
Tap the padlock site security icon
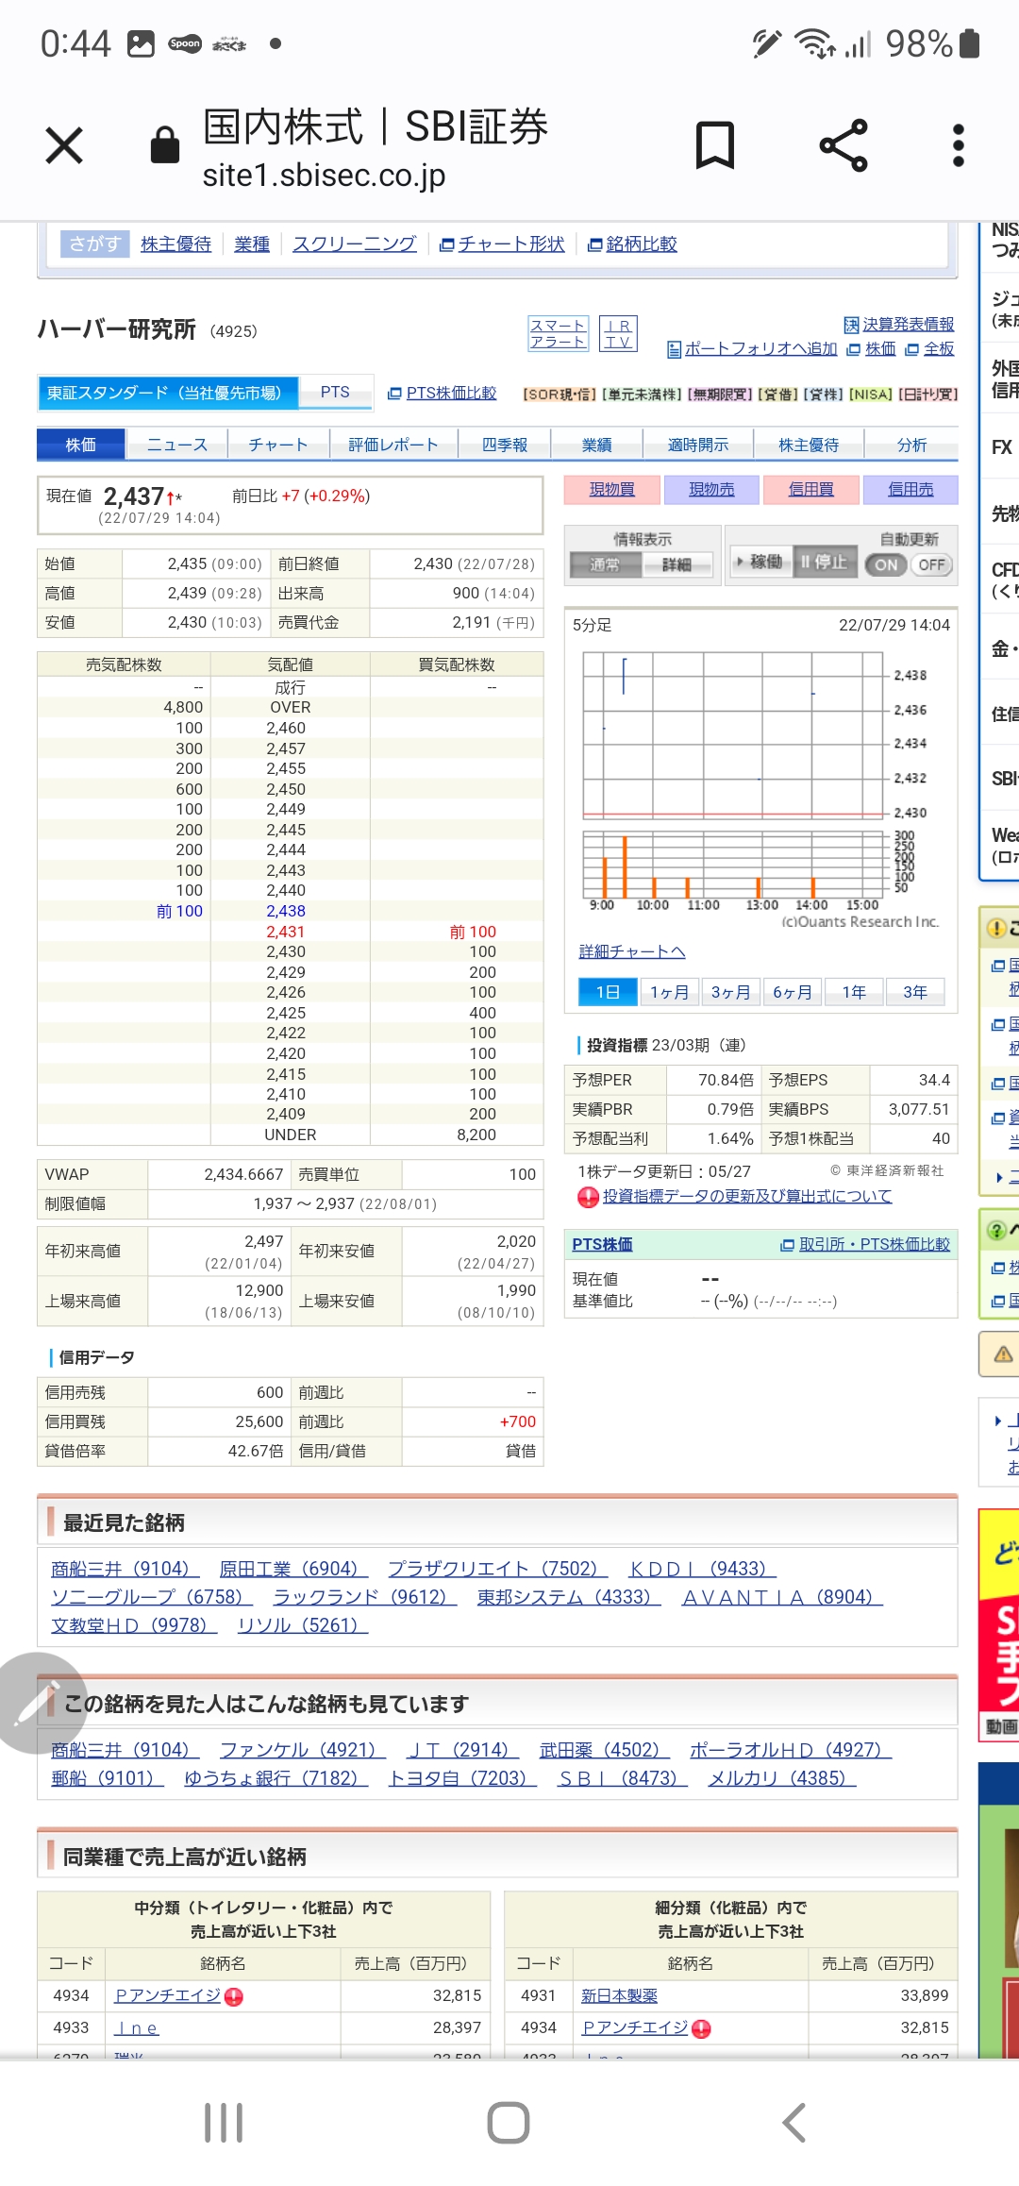(165, 145)
